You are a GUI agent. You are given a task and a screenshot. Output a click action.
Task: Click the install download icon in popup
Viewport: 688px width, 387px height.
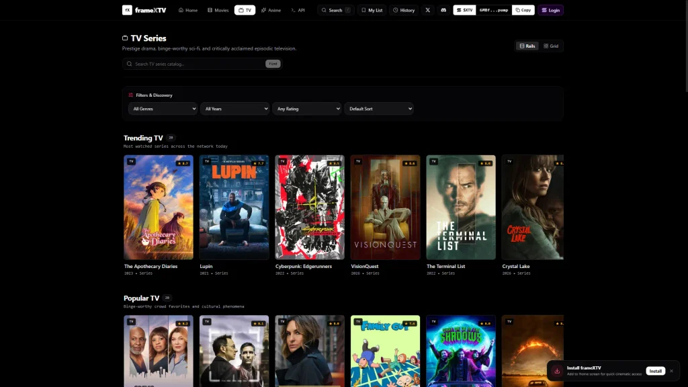(x=557, y=371)
